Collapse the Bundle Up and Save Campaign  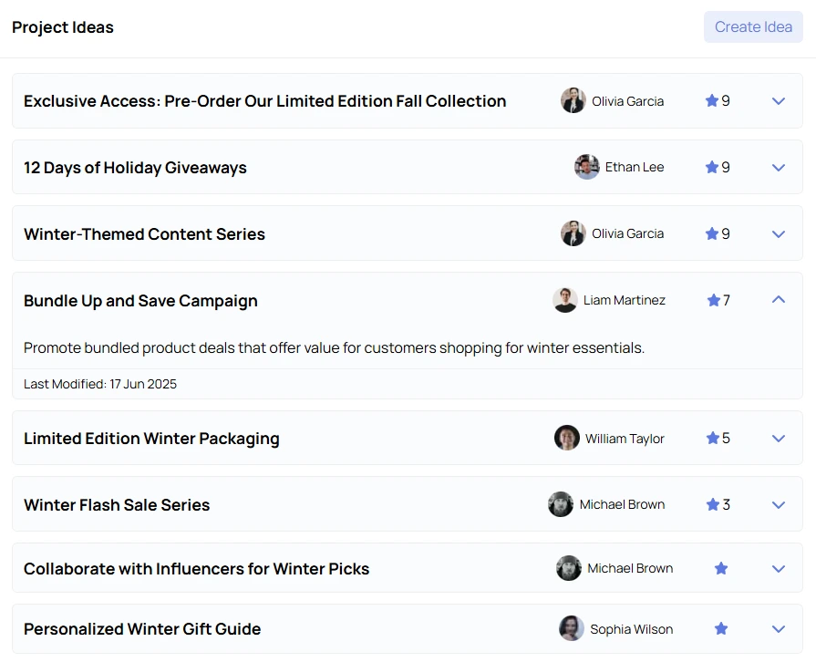pos(778,299)
